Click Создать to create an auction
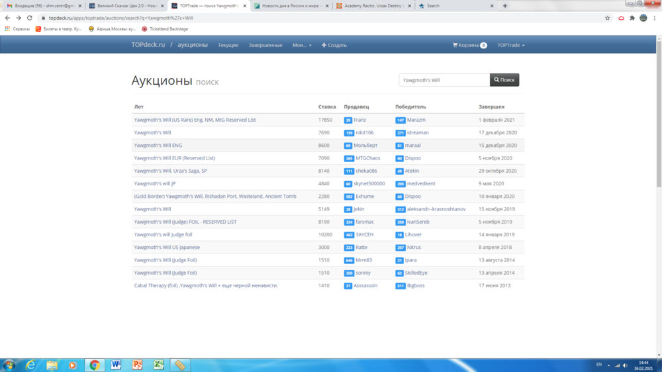This screenshot has height=372, width=662. click(x=334, y=45)
